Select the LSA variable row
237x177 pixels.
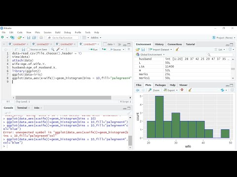183,66
